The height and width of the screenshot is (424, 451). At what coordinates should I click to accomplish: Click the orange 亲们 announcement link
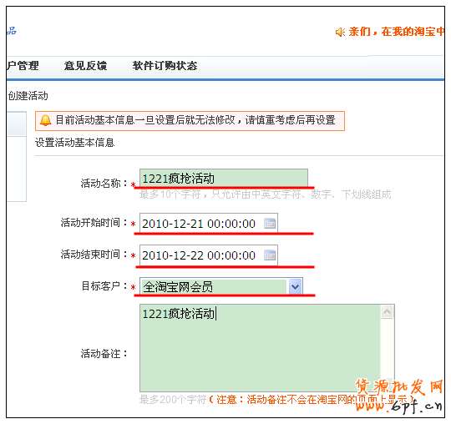(x=397, y=32)
